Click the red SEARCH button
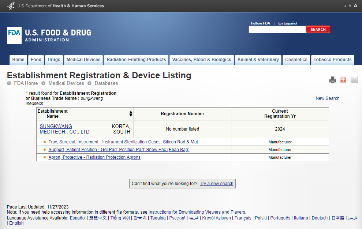The image size is (362, 229). 318,29
